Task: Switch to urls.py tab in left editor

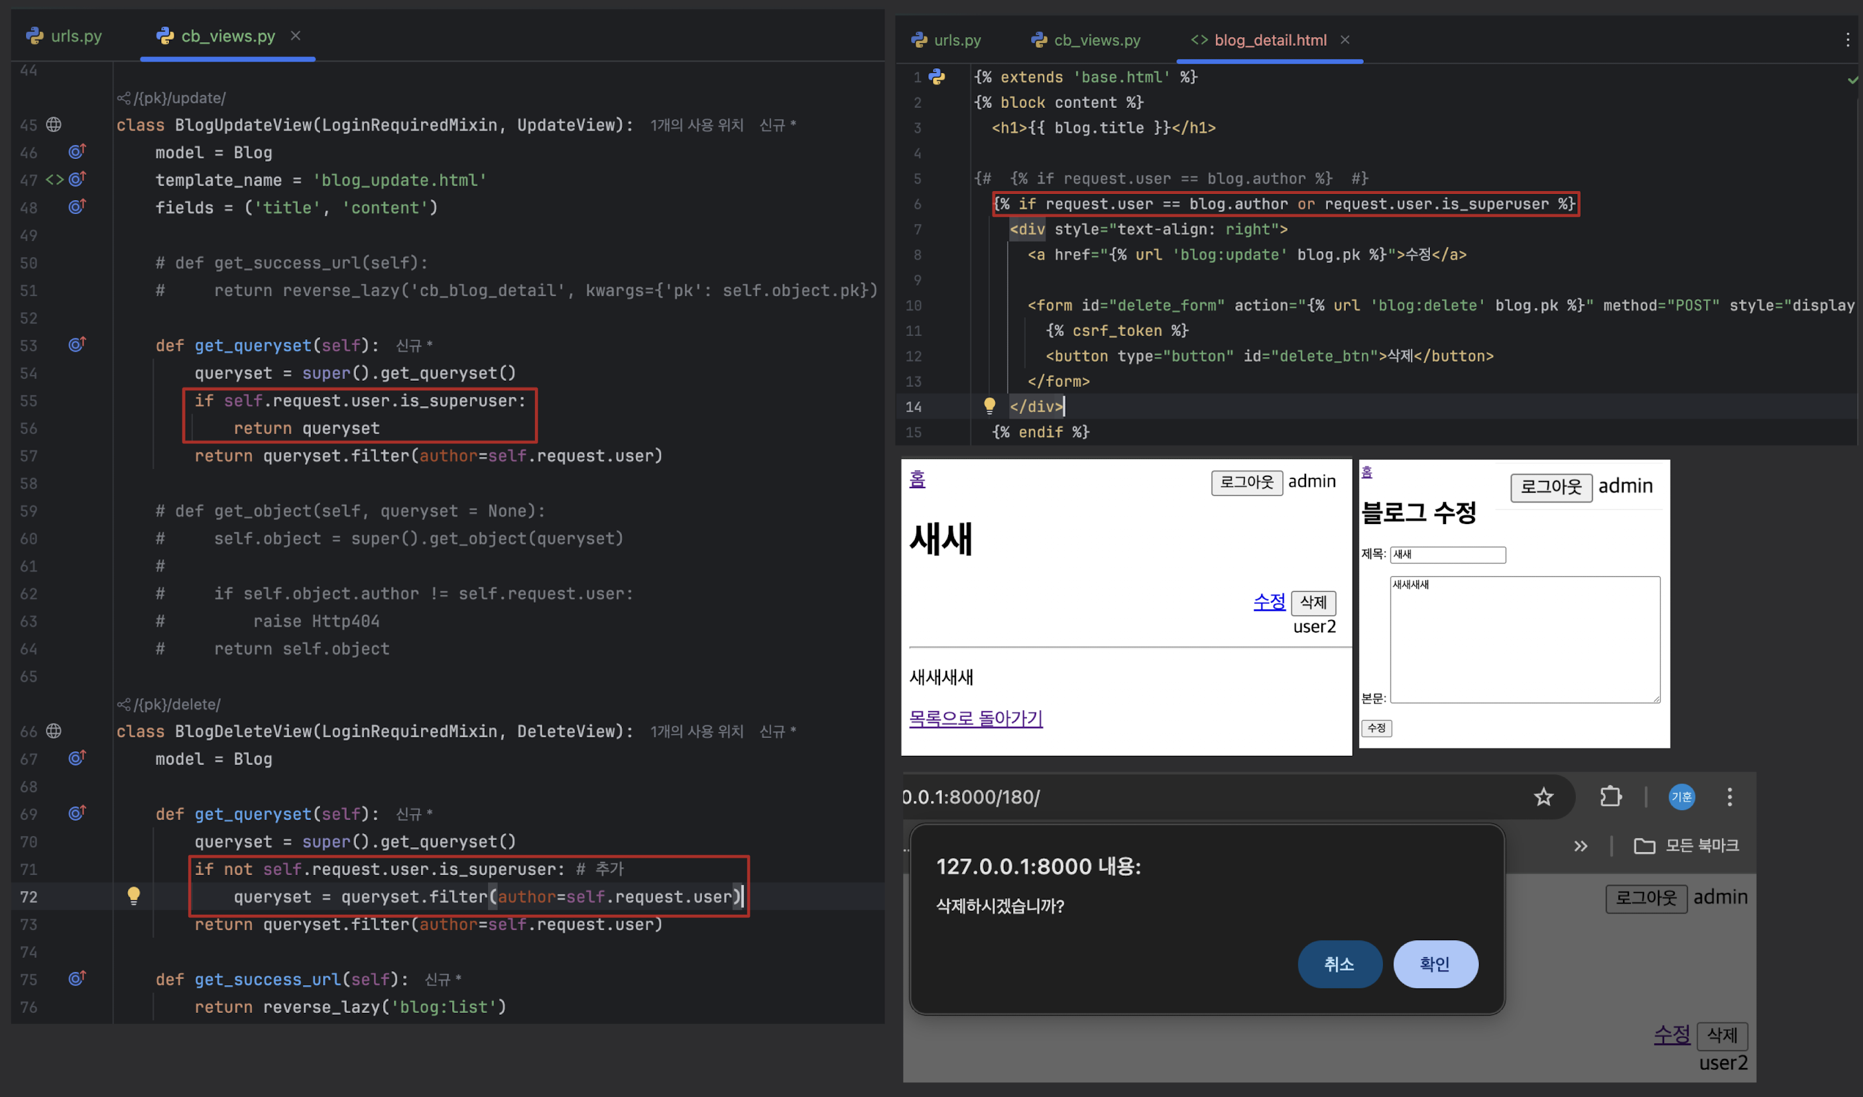Action: point(65,36)
